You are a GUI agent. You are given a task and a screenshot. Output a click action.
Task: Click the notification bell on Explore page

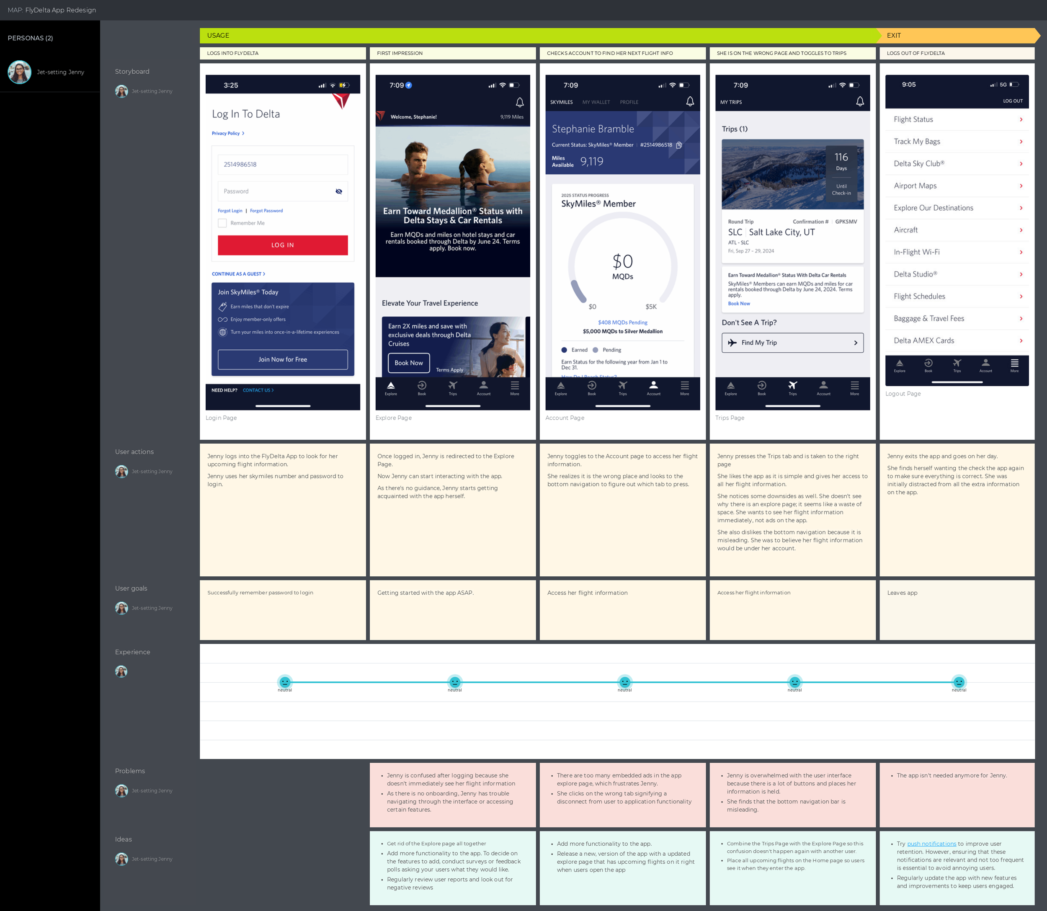pos(519,102)
